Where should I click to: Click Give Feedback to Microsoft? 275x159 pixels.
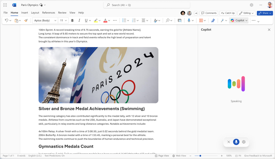258,156
